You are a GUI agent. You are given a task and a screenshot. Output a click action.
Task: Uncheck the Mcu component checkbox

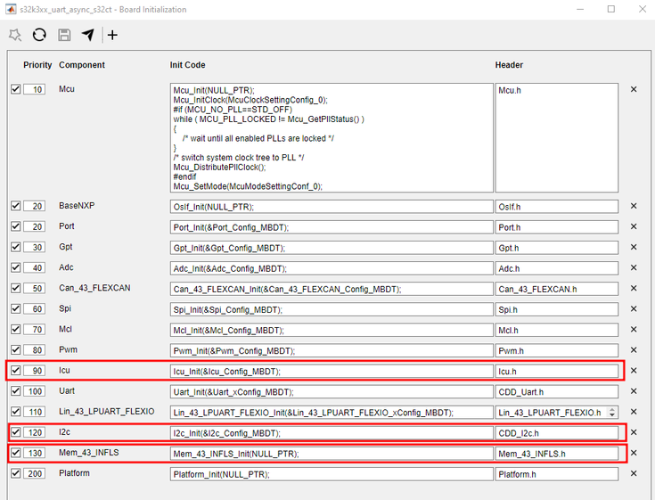click(x=15, y=89)
